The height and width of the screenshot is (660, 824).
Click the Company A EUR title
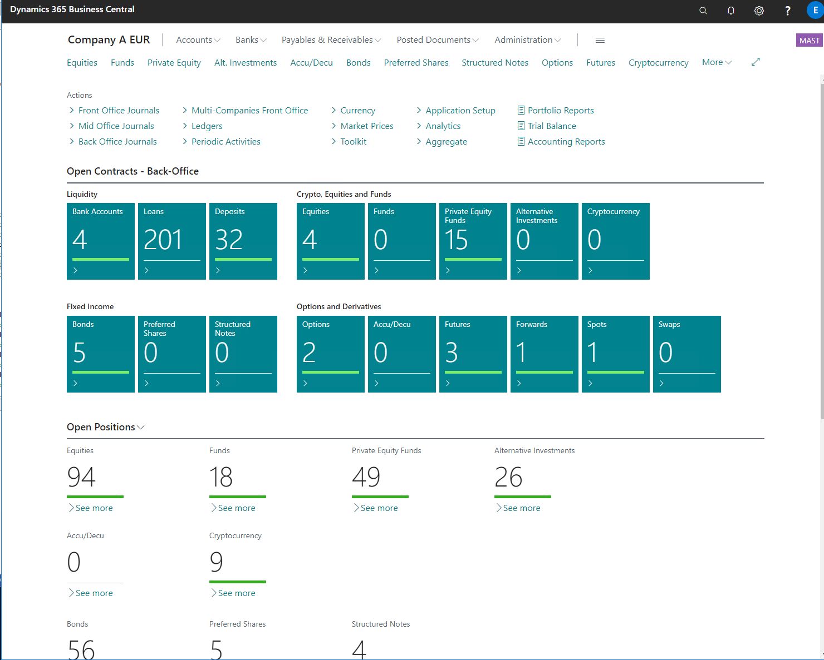(109, 40)
